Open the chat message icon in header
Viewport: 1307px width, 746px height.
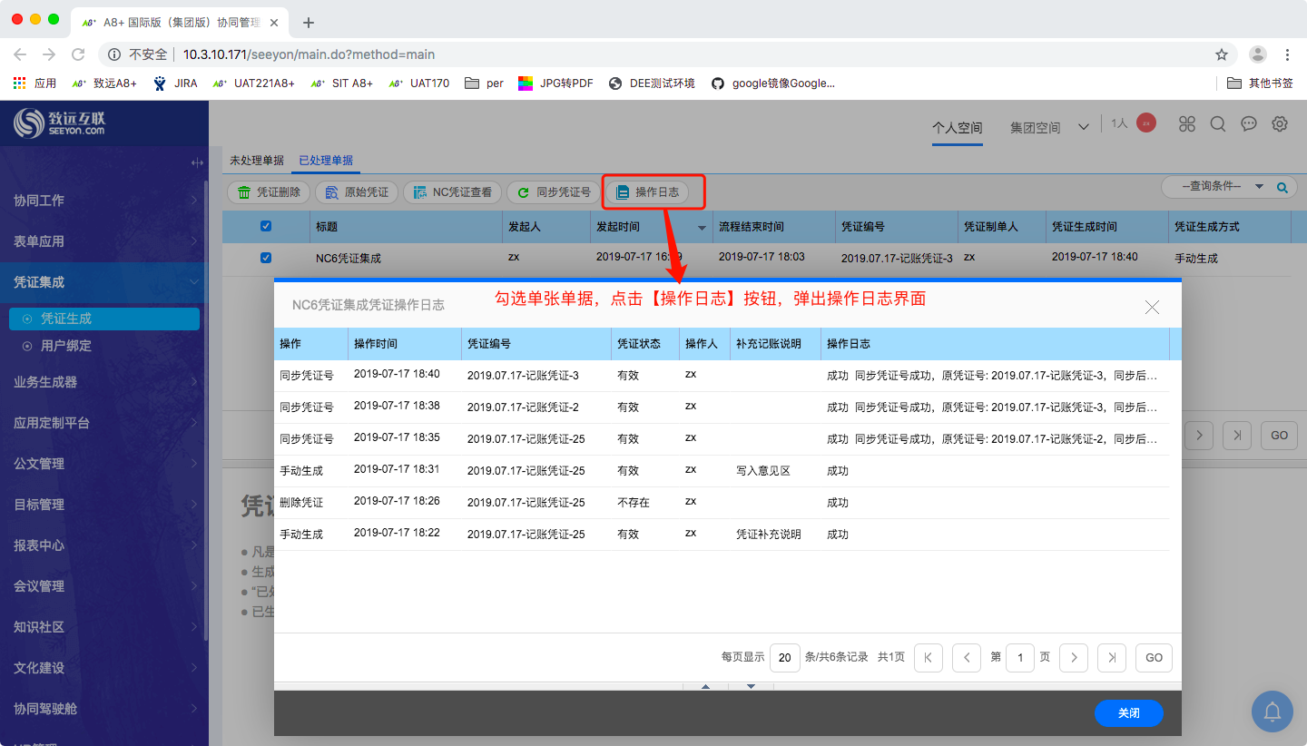[x=1249, y=124]
